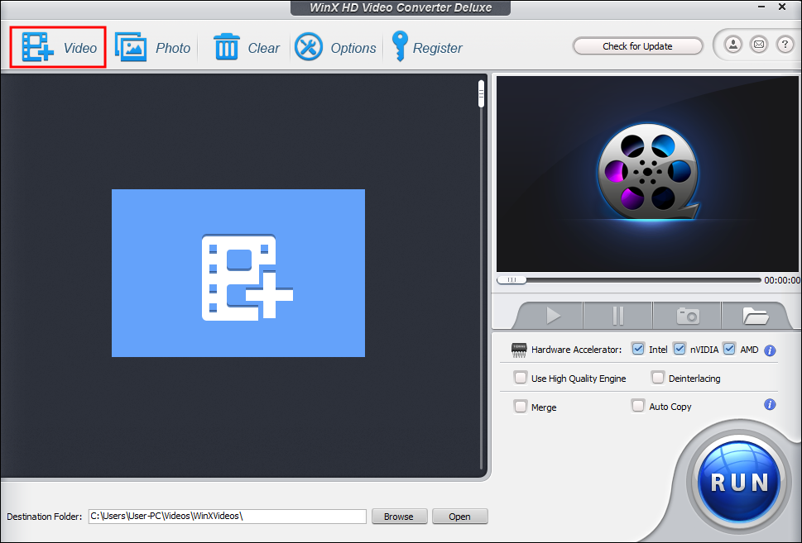Click the video preview window
The height and width of the screenshot is (543, 802).
point(647,174)
